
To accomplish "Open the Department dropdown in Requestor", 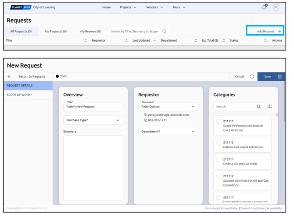I will [x=168, y=131].
